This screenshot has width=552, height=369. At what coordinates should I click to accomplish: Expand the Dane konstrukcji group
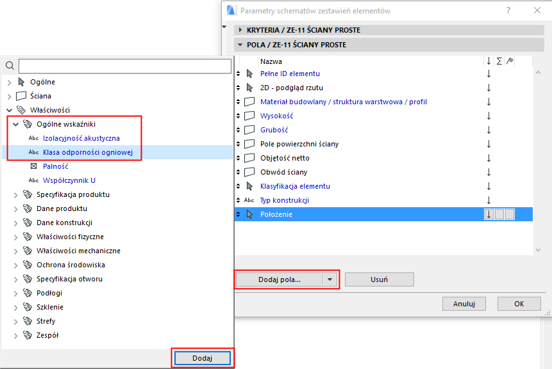coord(16,223)
